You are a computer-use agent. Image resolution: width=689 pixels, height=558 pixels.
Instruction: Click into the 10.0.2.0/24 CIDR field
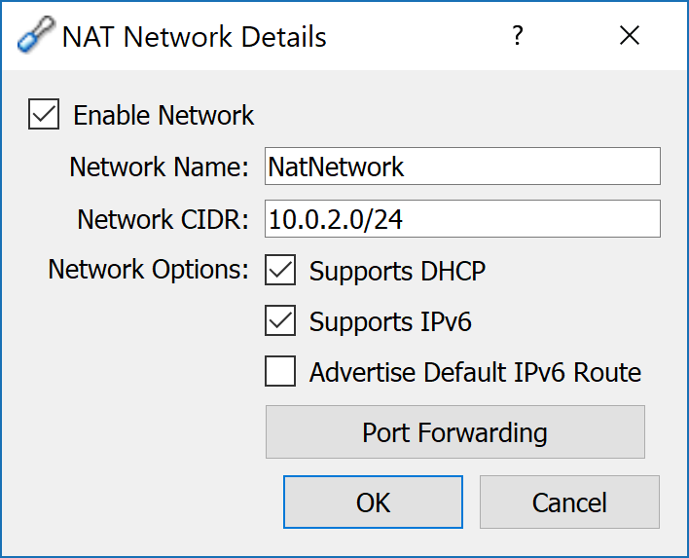[462, 218]
